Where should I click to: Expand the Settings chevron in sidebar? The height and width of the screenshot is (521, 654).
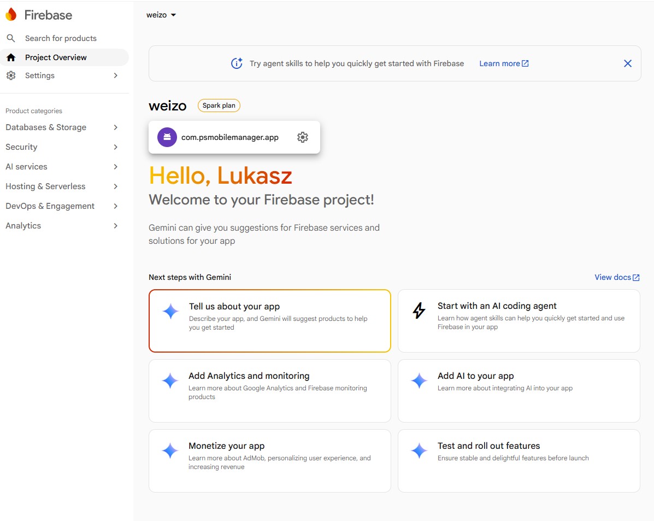click(x=115, y=75)
